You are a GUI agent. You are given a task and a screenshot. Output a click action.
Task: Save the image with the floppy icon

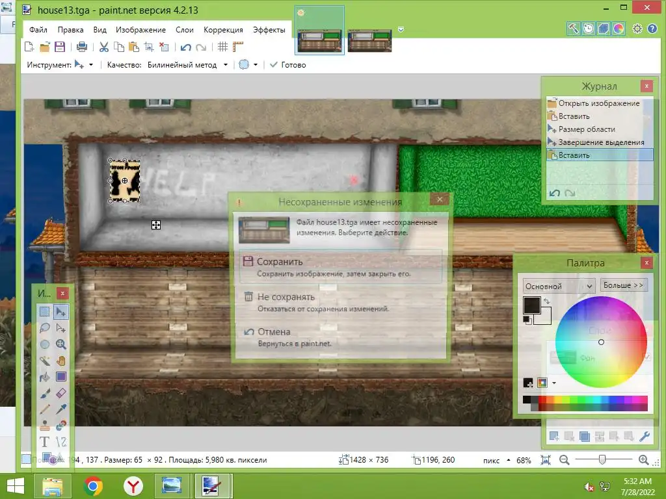pos(60,47)
